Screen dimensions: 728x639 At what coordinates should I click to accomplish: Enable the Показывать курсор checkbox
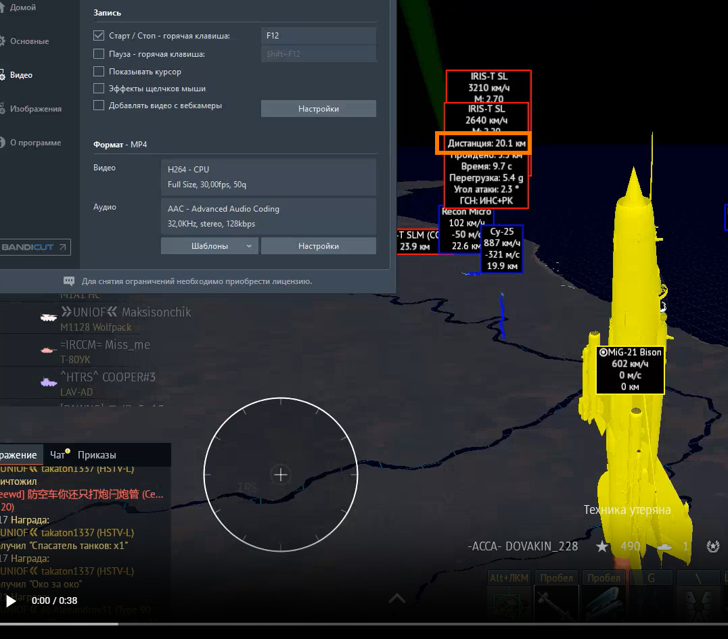(99, 72)
